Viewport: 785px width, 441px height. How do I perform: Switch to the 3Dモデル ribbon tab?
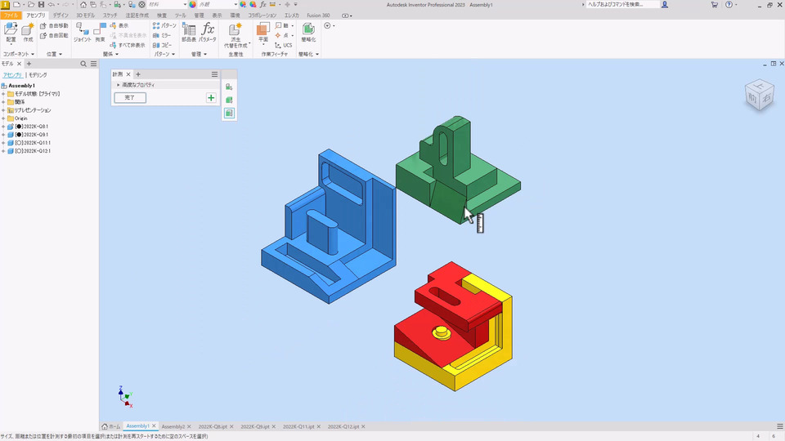click(85, 16)
